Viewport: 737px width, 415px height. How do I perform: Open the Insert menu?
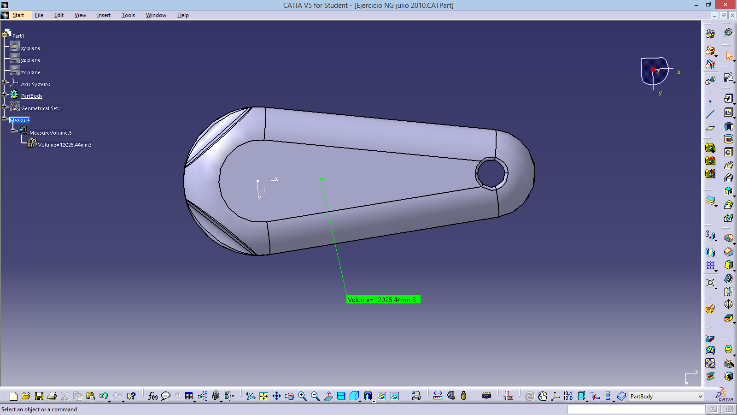pos(104,15)
